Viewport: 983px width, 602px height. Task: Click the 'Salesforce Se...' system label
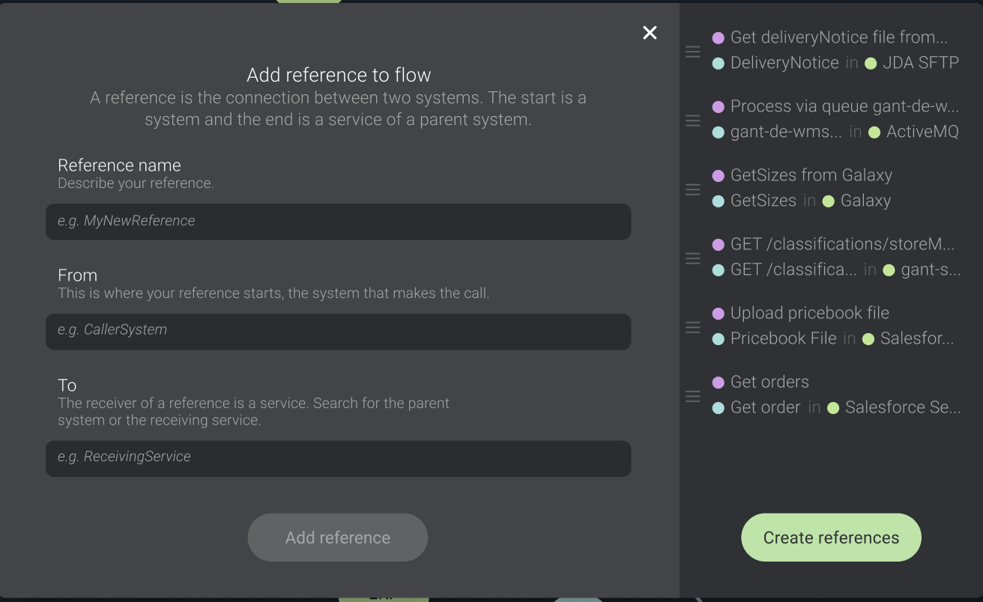click(903, 407)
